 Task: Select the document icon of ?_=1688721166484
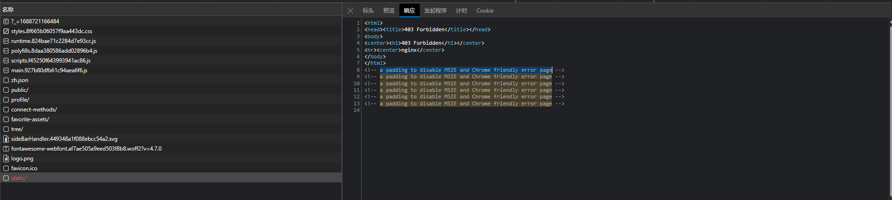point(6,21)
